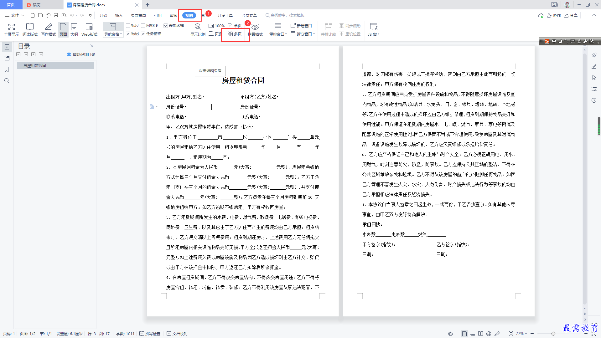This screenshot has height=338, width=601.
Task: Open the Page Layout (页面布局) tab
Action: (138, 15)
